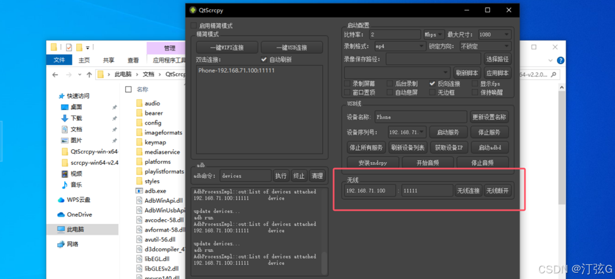Focus the 设备名称 Phone input field

pos(421,117)
